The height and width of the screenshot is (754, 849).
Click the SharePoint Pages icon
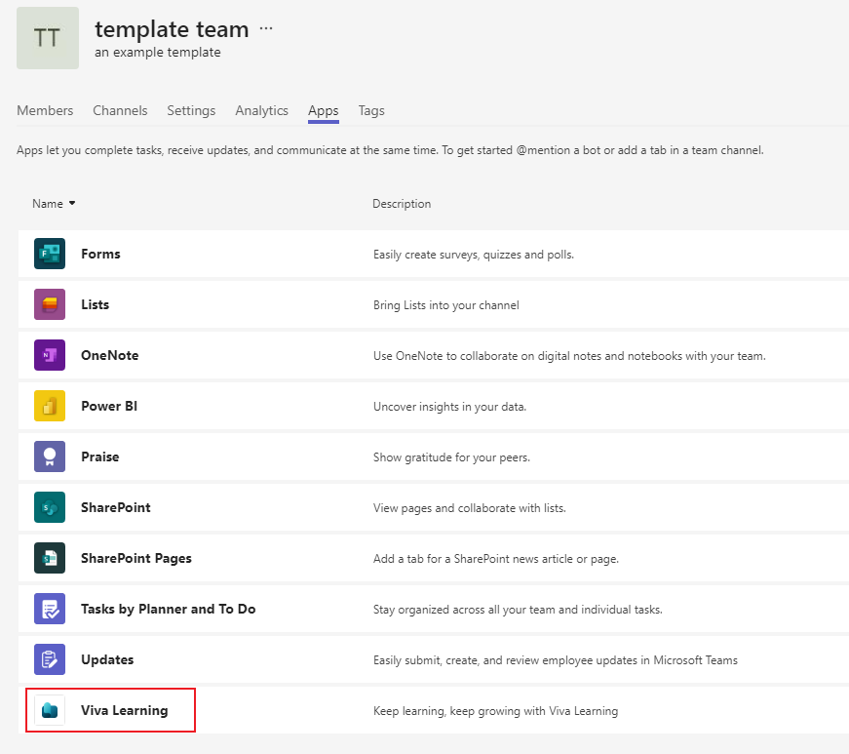click(50, 558)
